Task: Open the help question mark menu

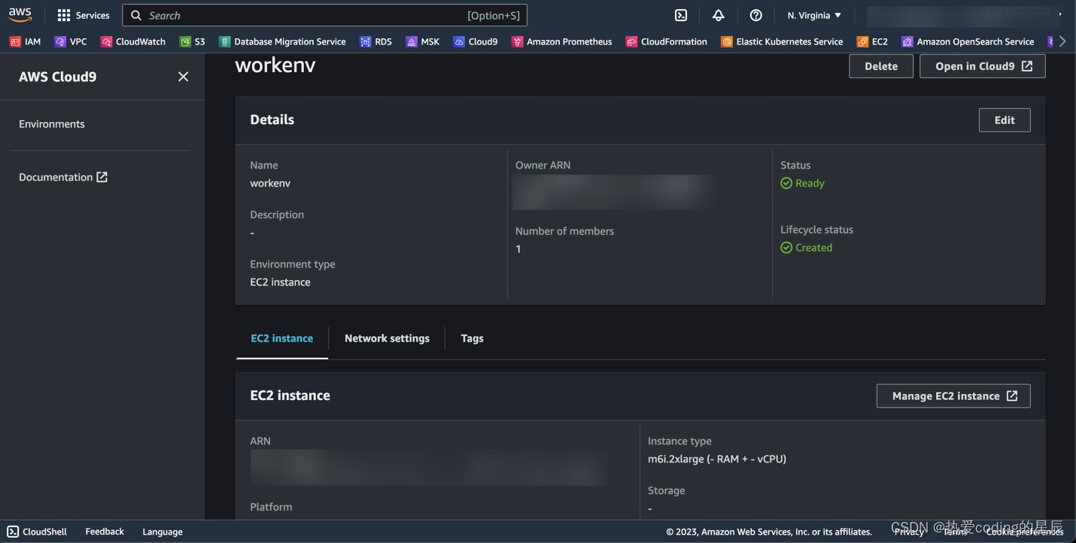Action: coord(756,15)
